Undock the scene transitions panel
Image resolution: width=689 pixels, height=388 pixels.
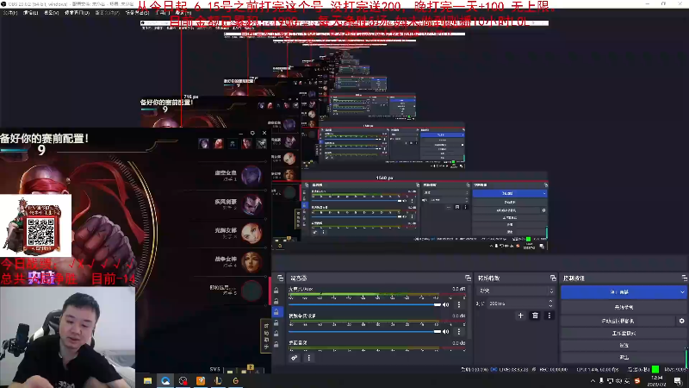(x=553, y=278)
